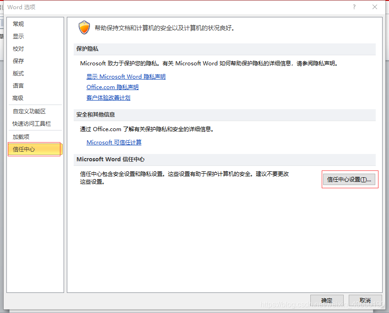The image size is (389, 313).
Task: Click the security shield icon
Action: click(x=84, y=27)
